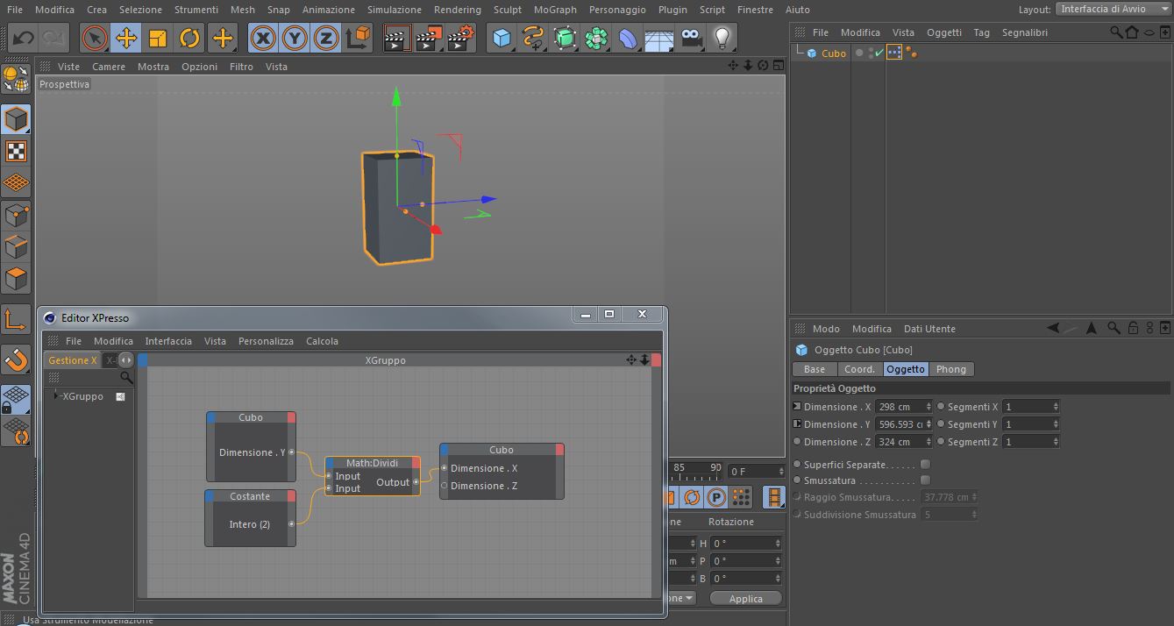Image resolution: width=1174 pixels, height=626 pixels.
Task: Click the light bulb icon to add light
Action: [x=722, y=39]
